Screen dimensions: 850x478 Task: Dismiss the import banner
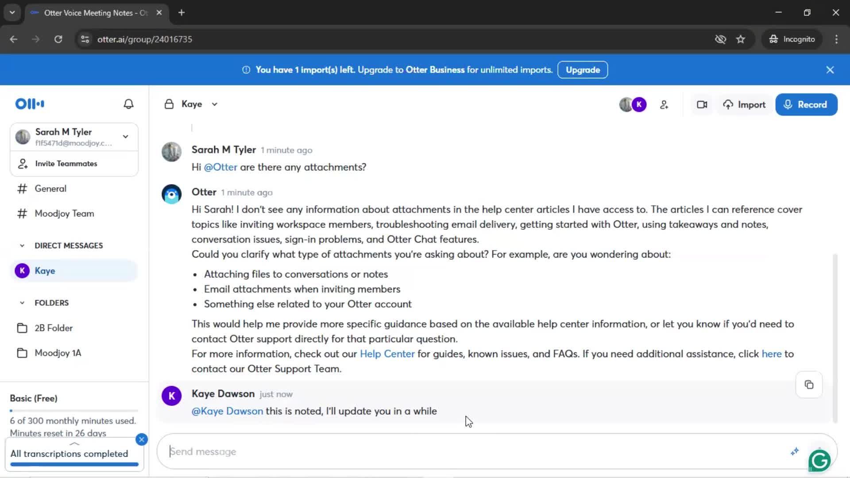[830, 70]
